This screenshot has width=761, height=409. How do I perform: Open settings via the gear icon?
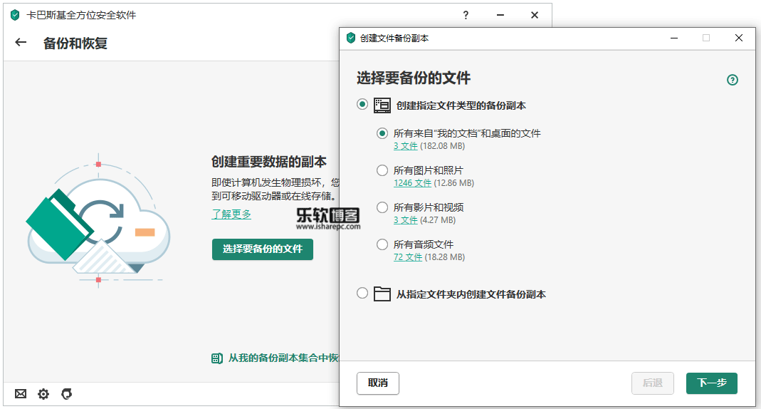43,393
